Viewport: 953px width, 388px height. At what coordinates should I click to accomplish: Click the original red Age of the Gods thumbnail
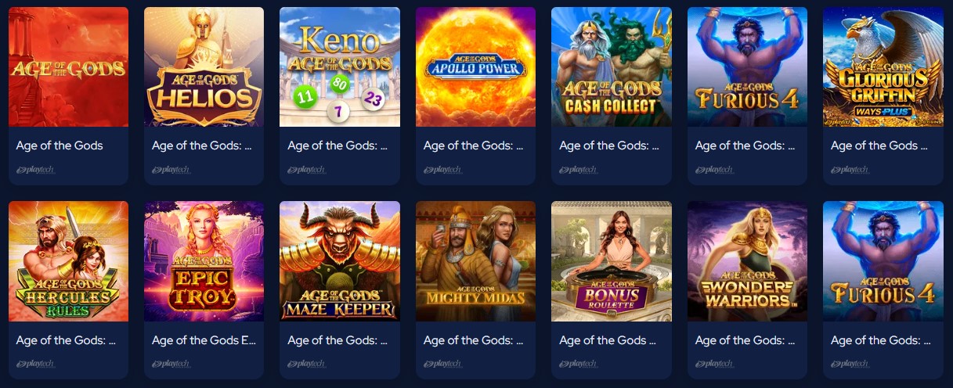point(68,66)
